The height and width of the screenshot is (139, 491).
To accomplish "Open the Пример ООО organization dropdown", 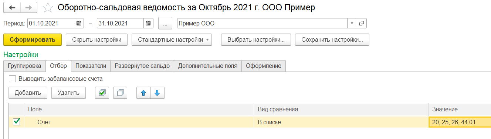I will pyautogui.click(x=352, y=23).
